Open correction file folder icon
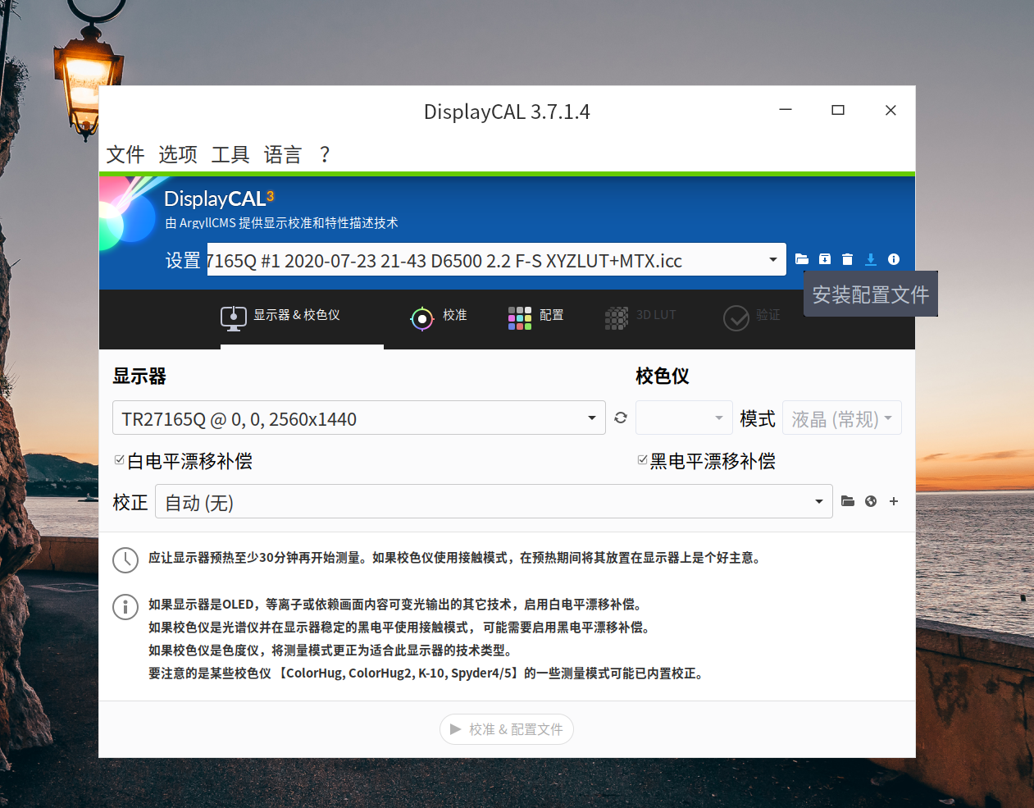The width and height of the screenshot is (1034, 808). 848,501
